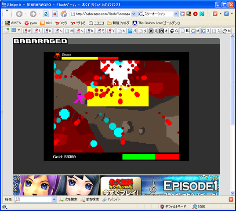Open the dropdown next to the window layout icon
Screen dimensions: 236x211
(232, 14)
